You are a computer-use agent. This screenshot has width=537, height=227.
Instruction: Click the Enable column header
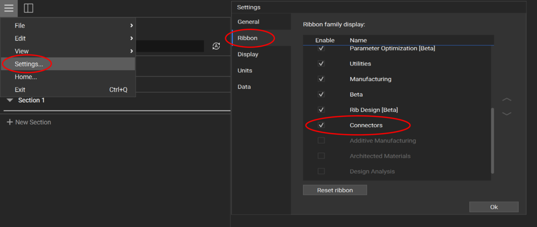(x=325, y=40)
